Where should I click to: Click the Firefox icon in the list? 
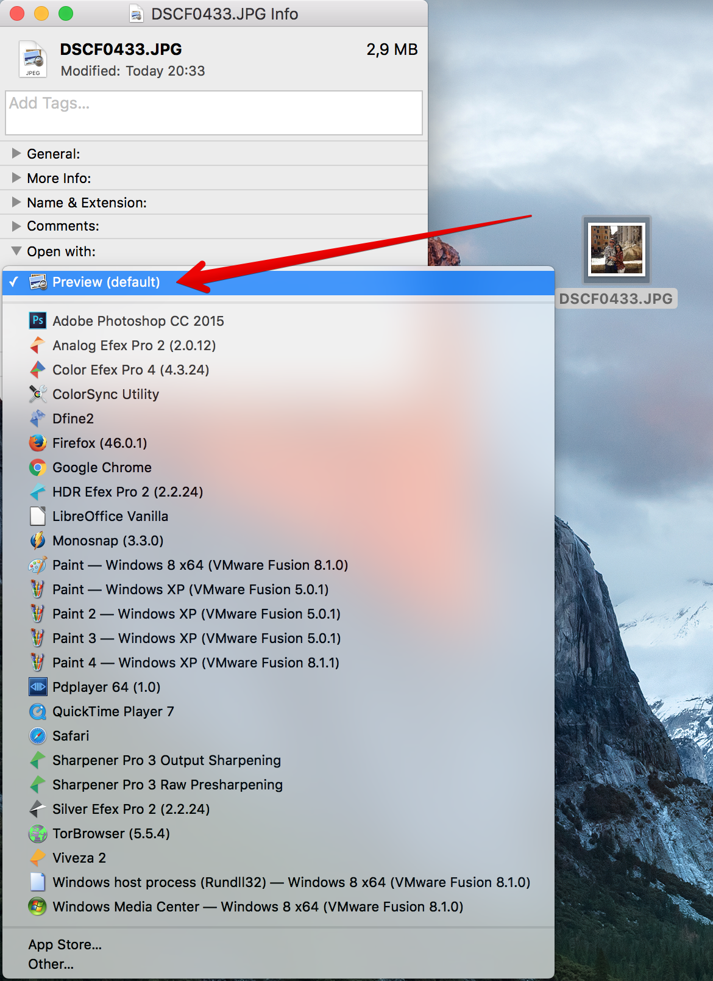pyautogui.click(x=38, y=442)
